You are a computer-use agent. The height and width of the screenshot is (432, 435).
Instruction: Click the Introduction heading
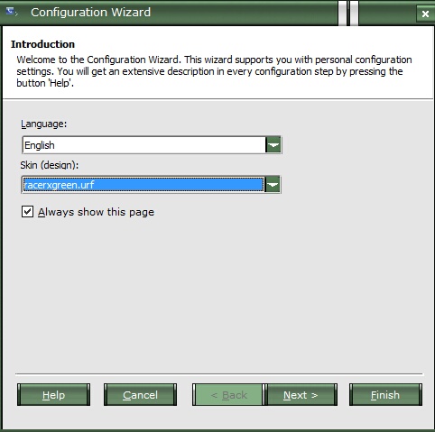tap(42, 44)
